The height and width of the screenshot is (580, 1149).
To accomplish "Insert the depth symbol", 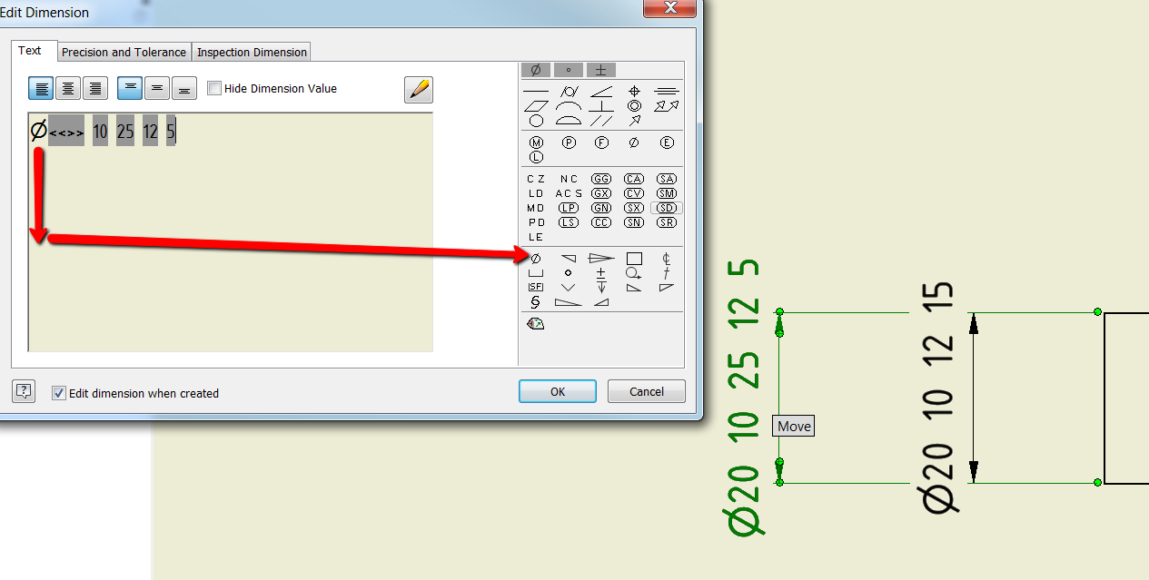I will coord(601,287).
